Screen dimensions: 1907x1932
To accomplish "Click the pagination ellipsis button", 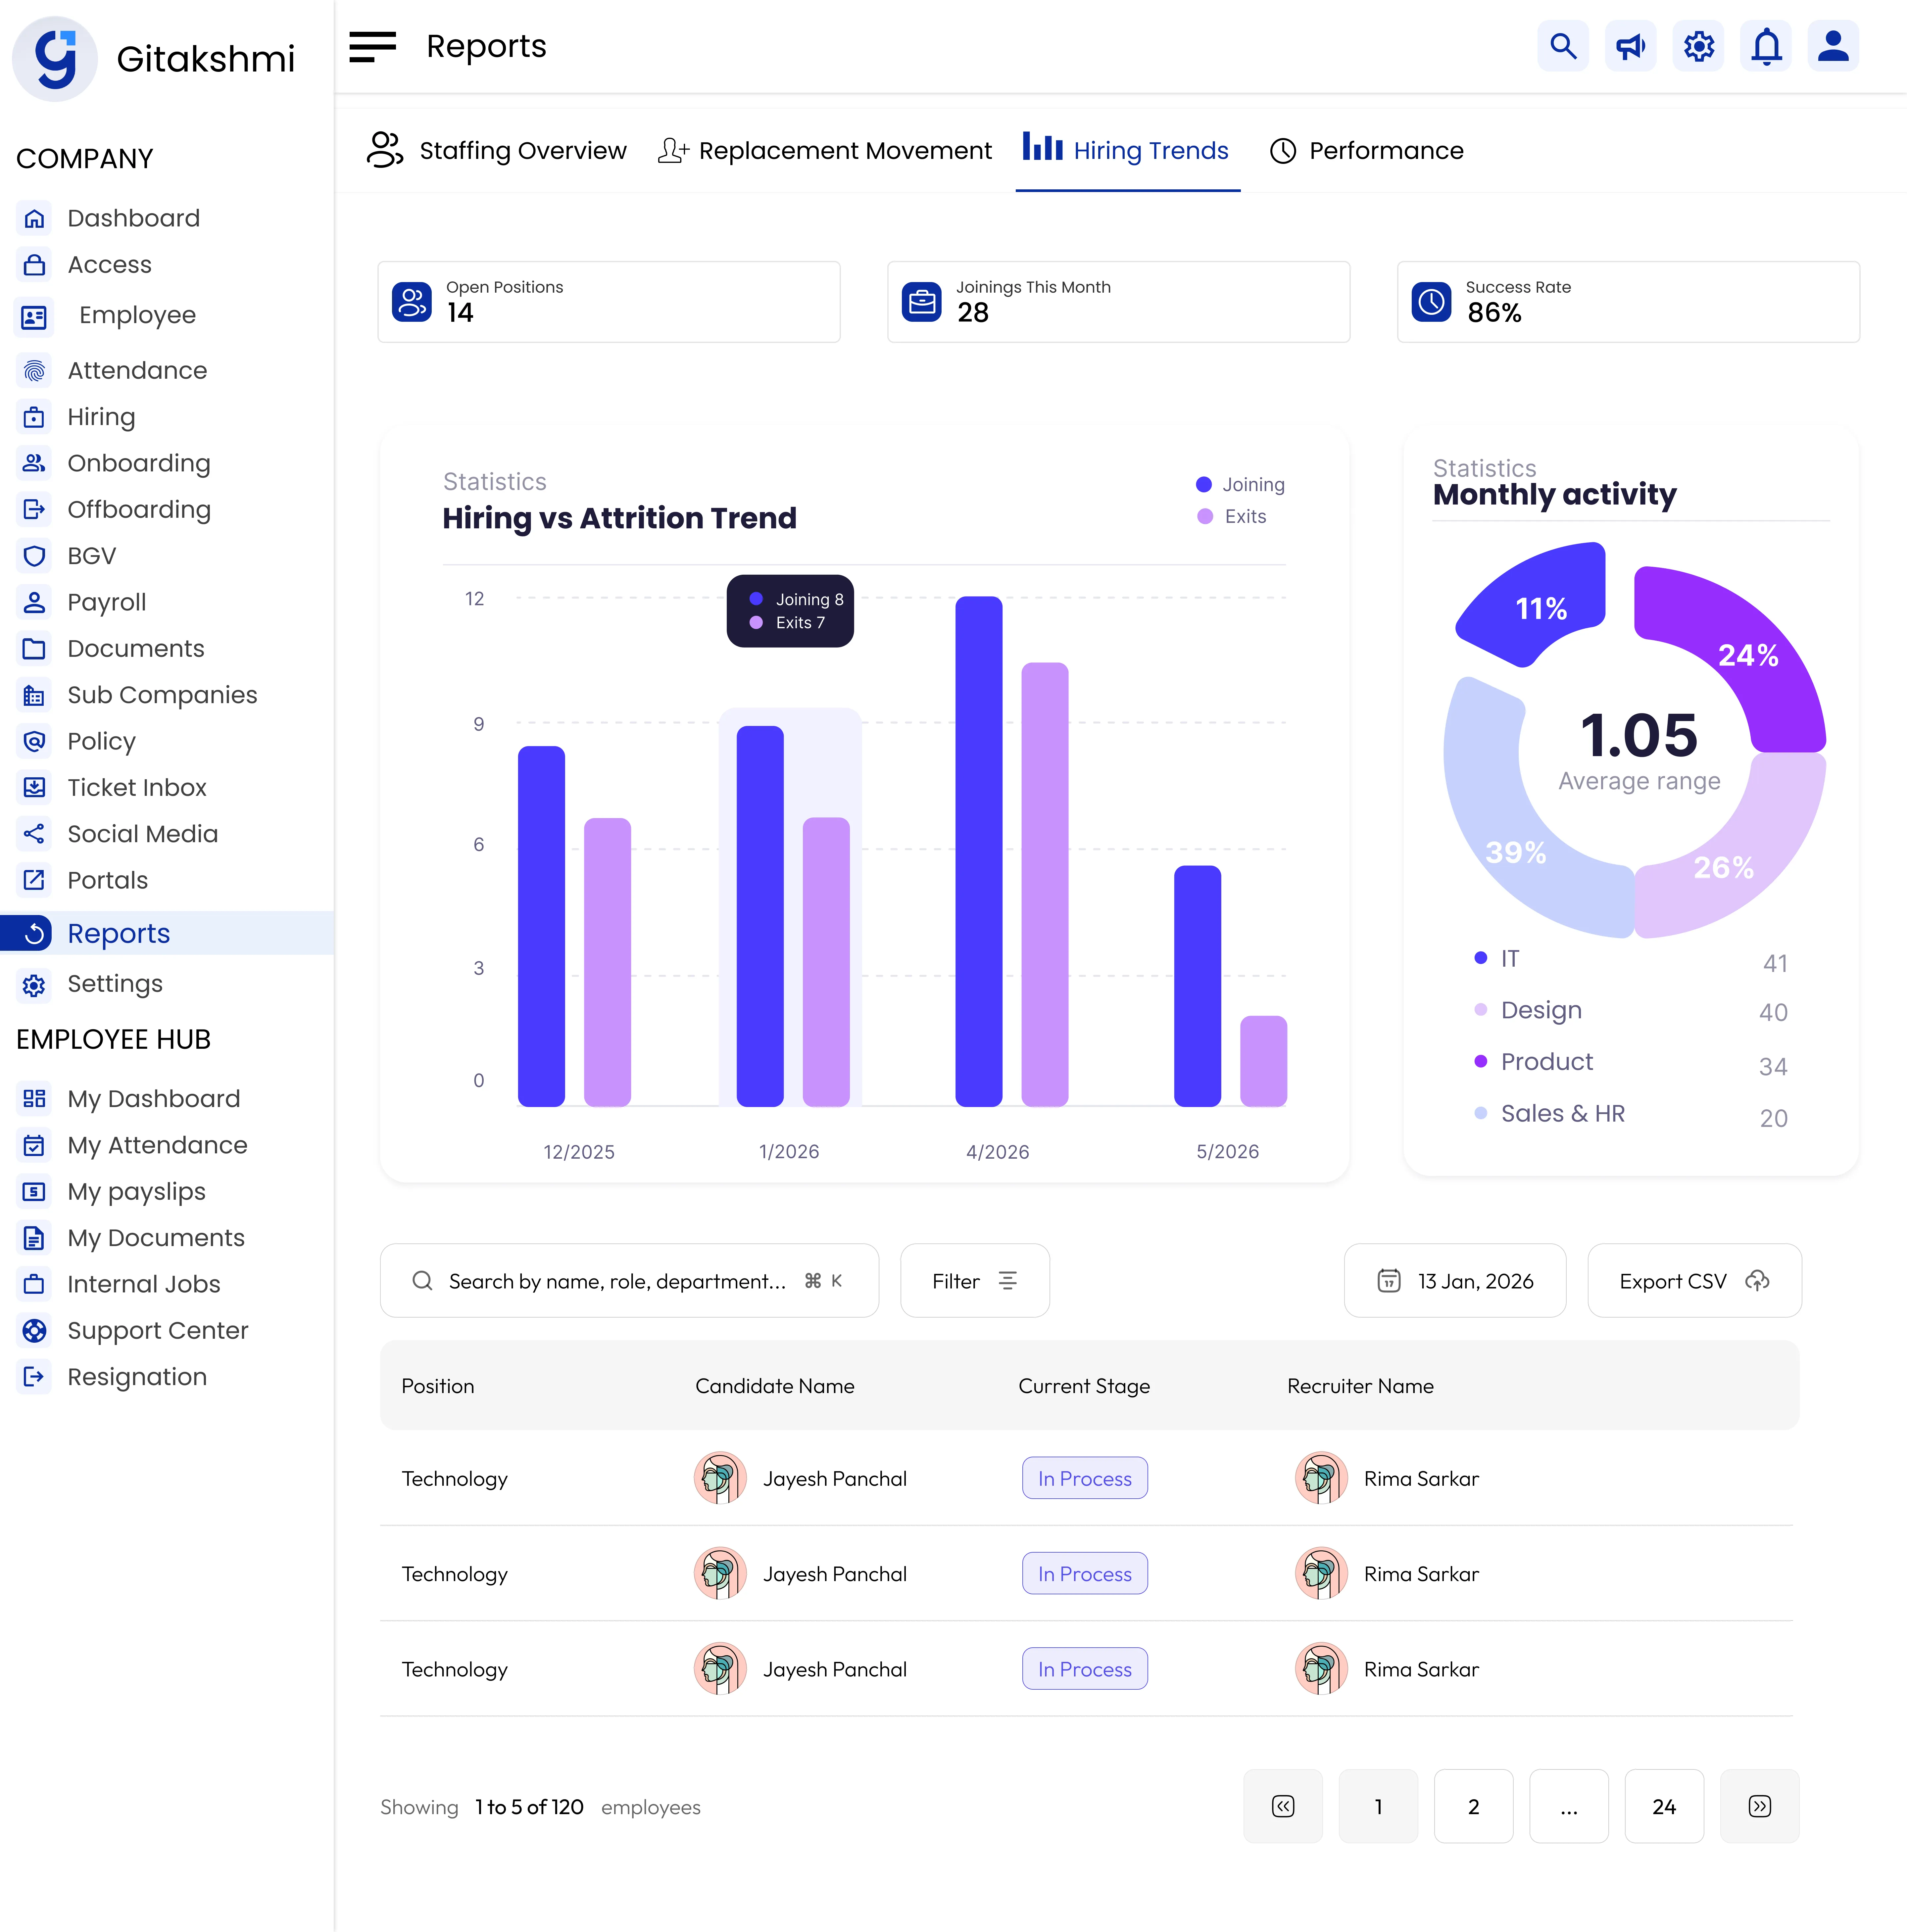I will [1569, 1806].
